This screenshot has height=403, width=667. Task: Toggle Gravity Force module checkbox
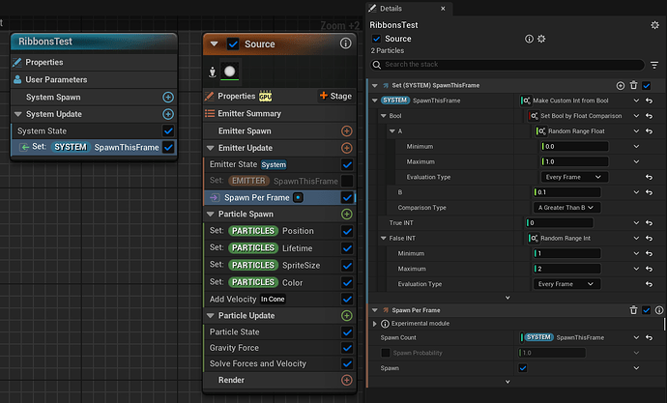tap(347, 348)
